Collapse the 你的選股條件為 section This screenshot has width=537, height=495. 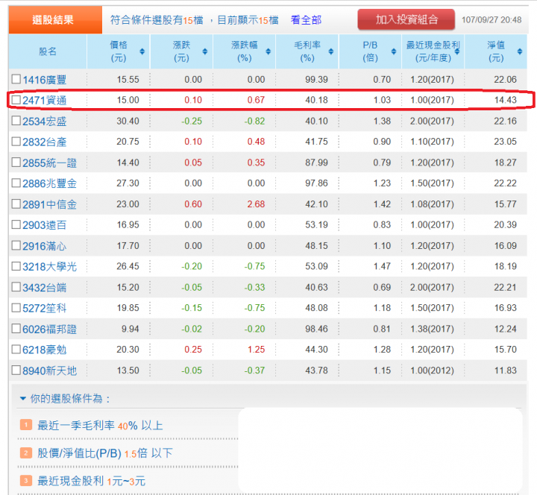pos(23,399)
